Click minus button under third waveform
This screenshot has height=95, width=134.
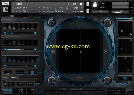click(x=5, y=66)
